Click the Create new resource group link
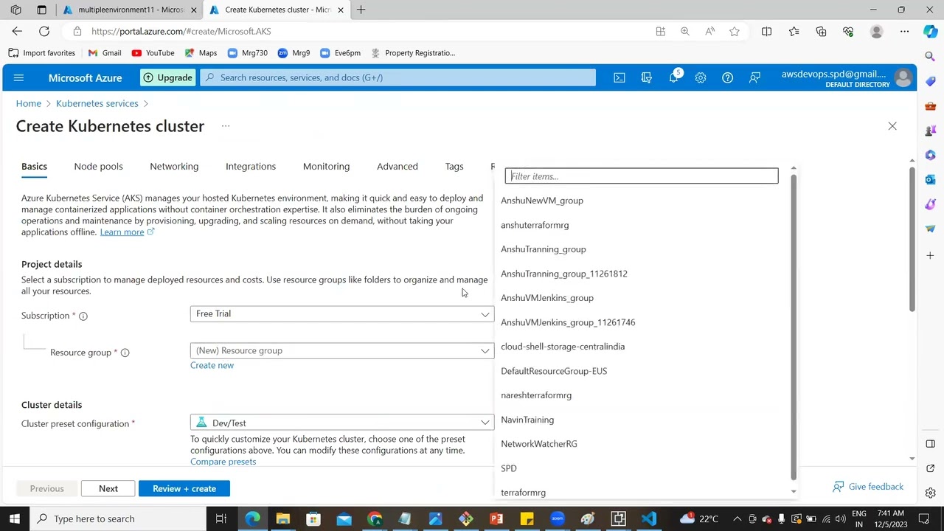 pos(212,365)
